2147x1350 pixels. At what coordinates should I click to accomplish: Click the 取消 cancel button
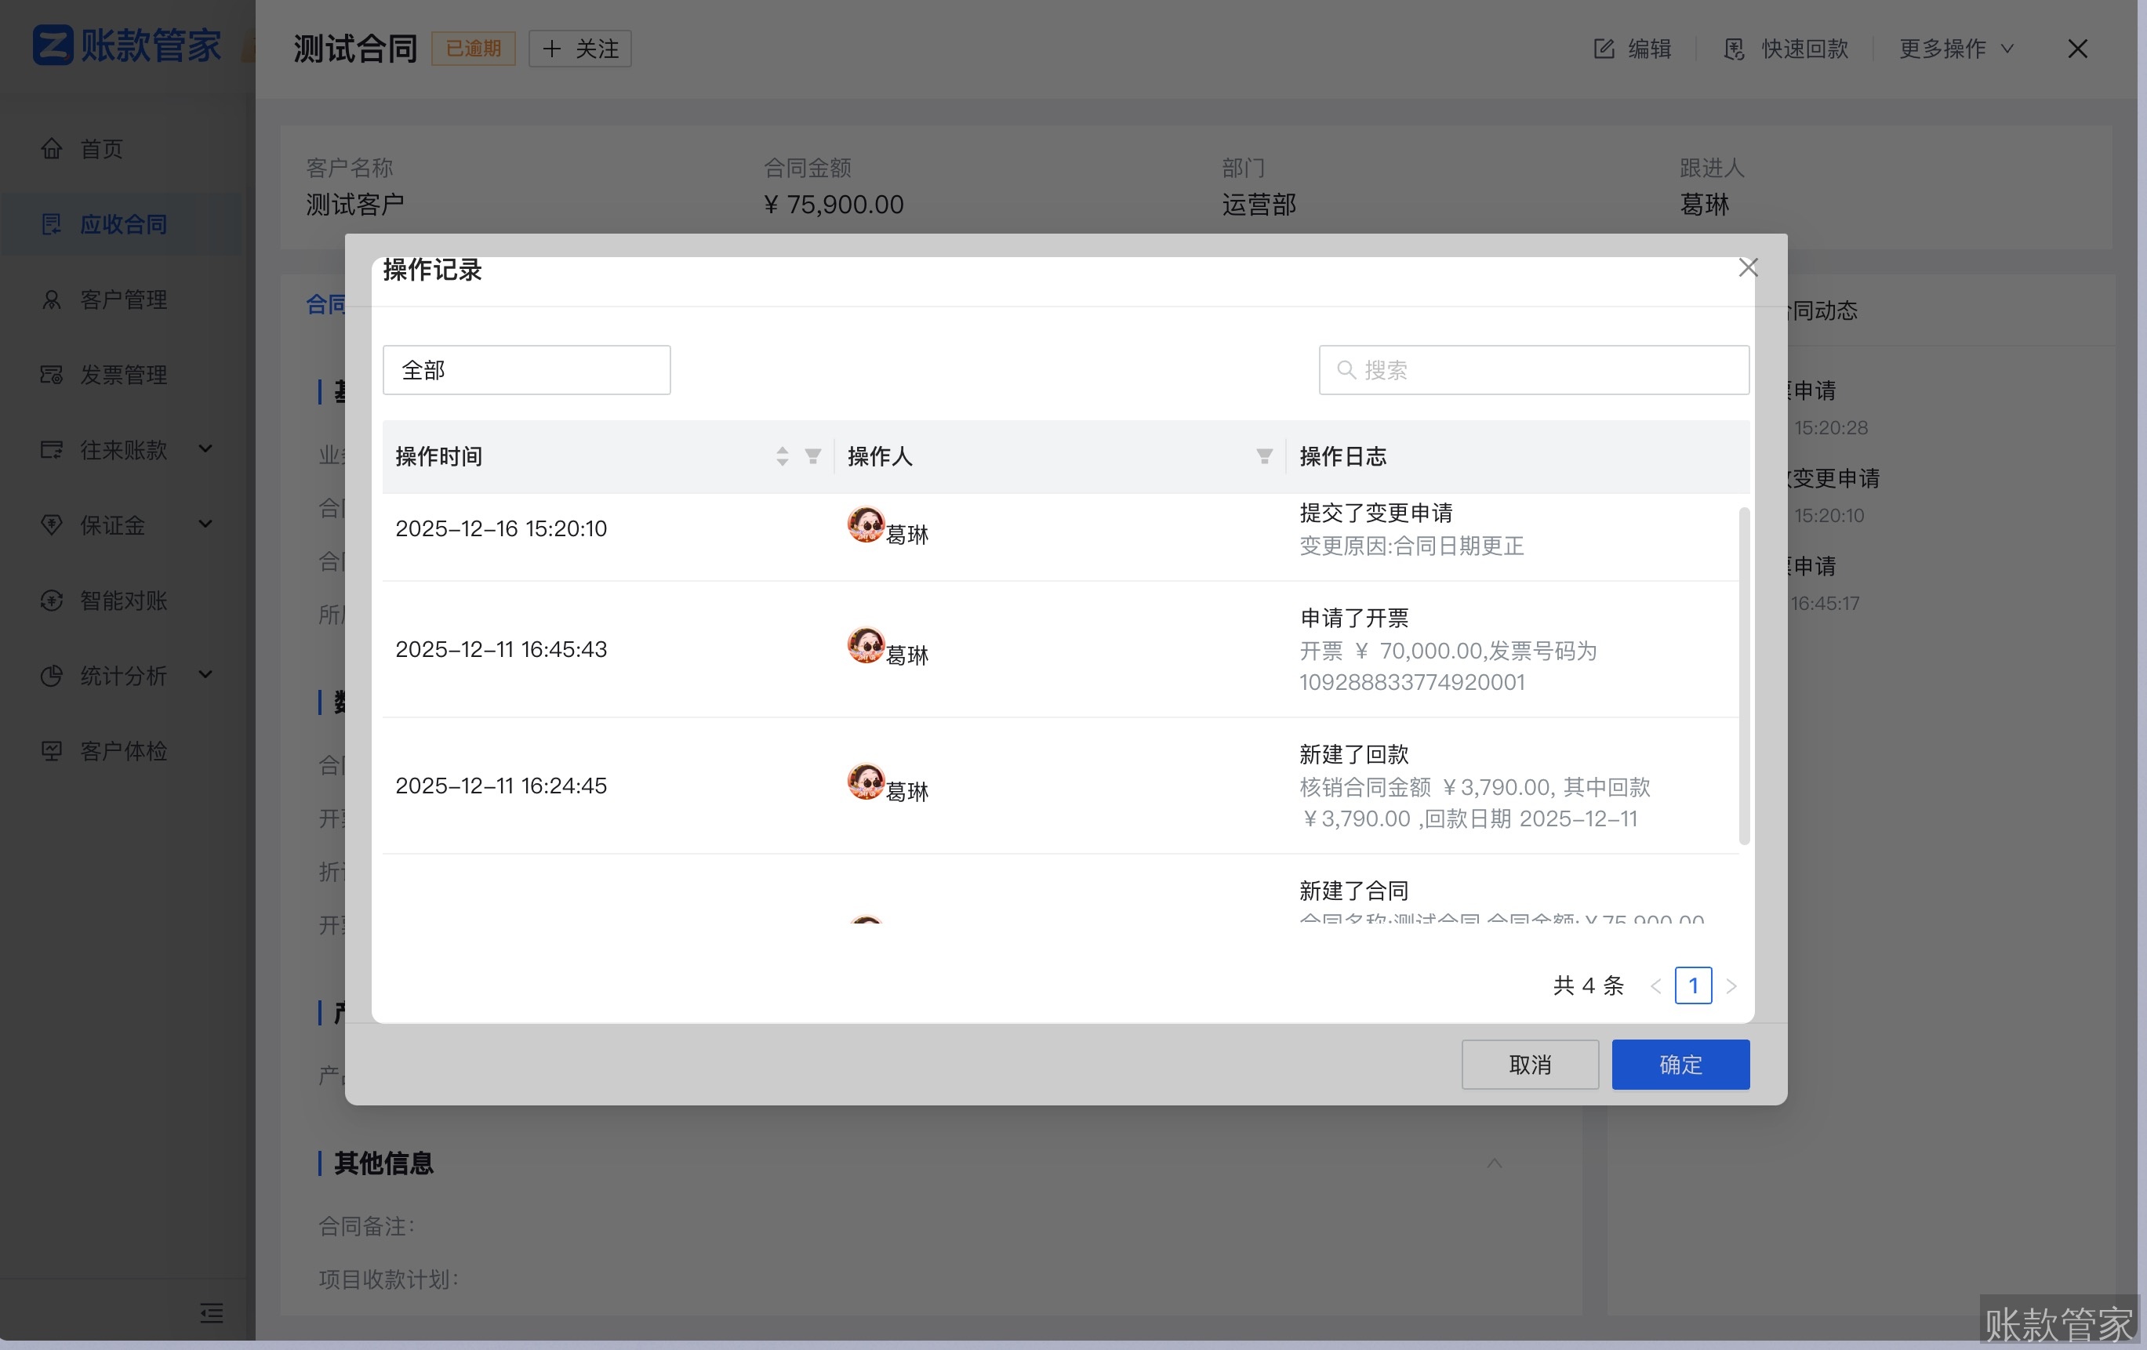tap(1529, 1064)
